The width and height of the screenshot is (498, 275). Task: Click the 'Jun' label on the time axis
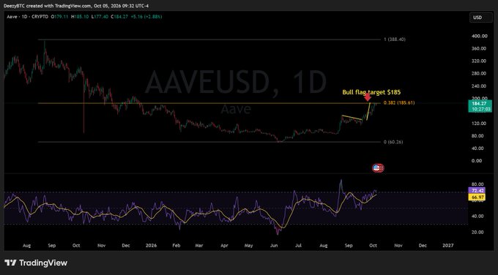(274, 246)
